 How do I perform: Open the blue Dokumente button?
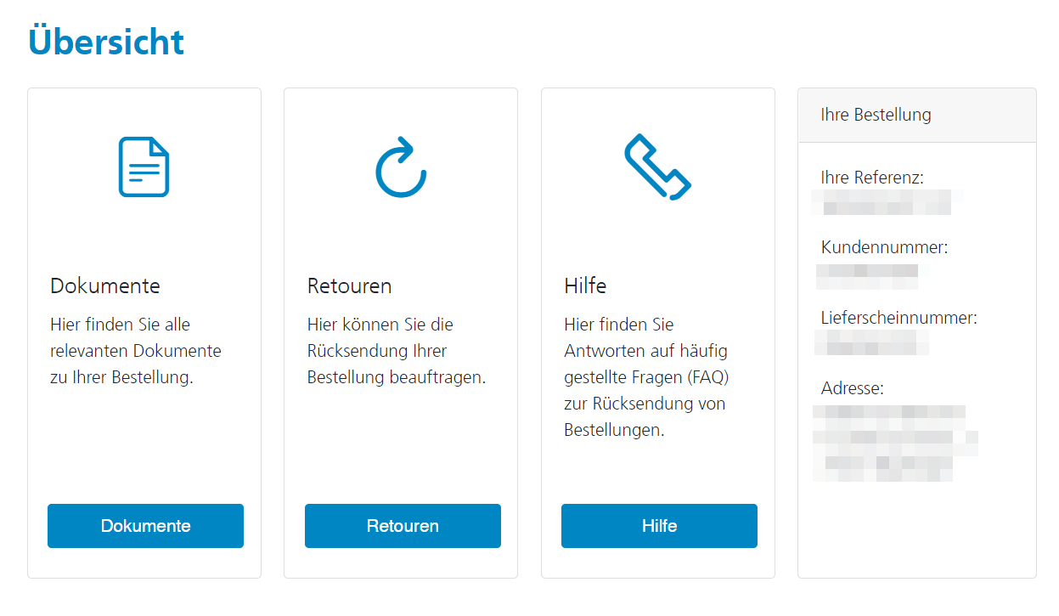pos(145,526)
